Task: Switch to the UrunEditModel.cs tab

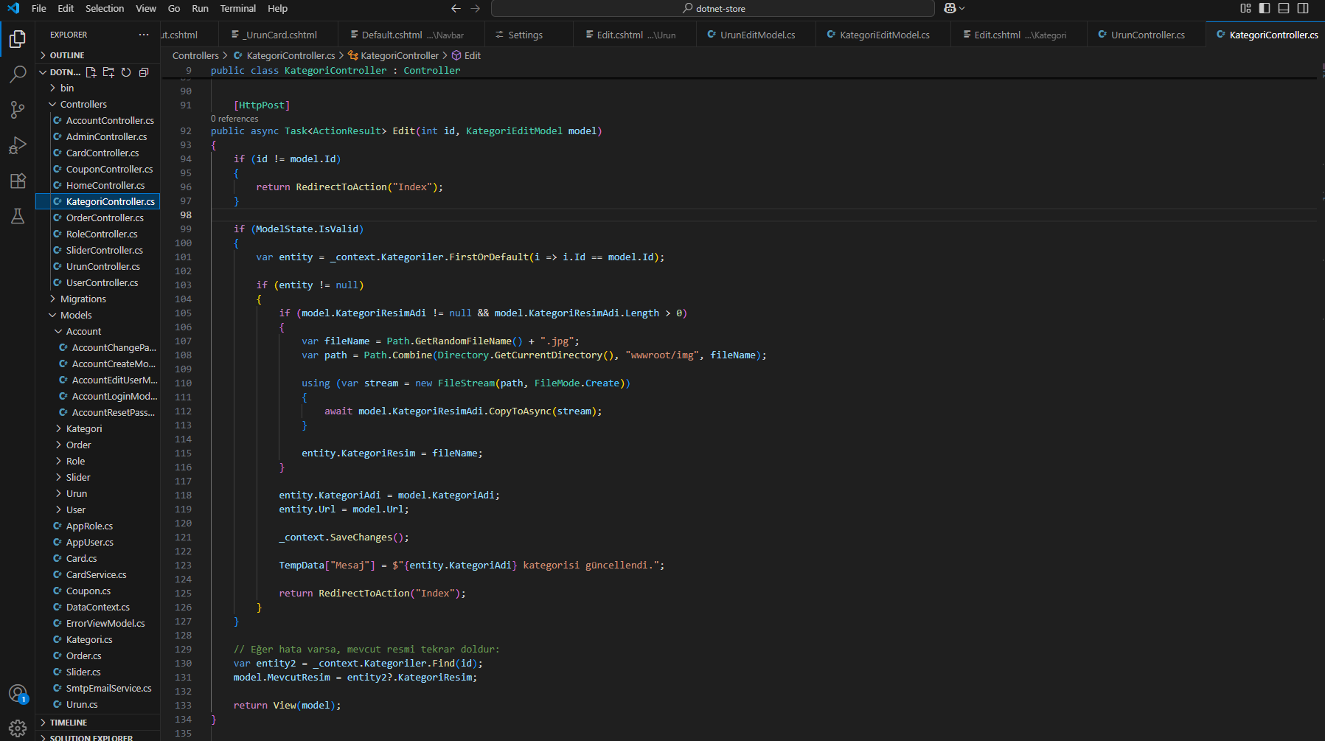Action: coord(757,35)
